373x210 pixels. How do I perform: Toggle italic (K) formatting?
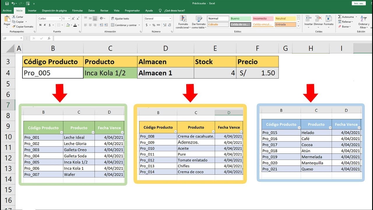pyautogui.click(x=45, y=25)
